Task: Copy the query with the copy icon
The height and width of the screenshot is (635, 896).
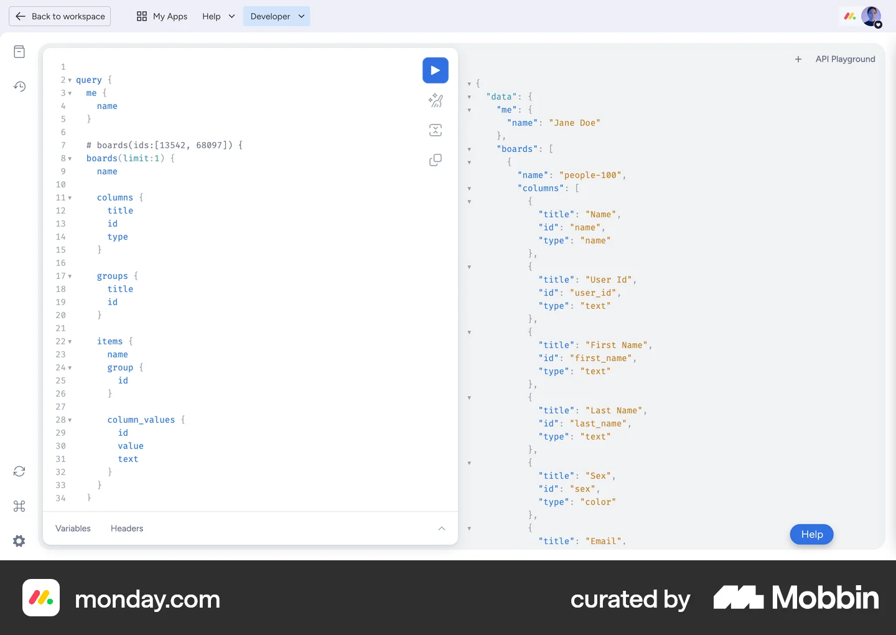Action: [x=436, y=160]
